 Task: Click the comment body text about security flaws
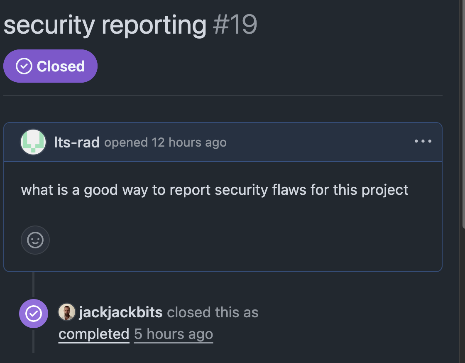click(215, 190)
